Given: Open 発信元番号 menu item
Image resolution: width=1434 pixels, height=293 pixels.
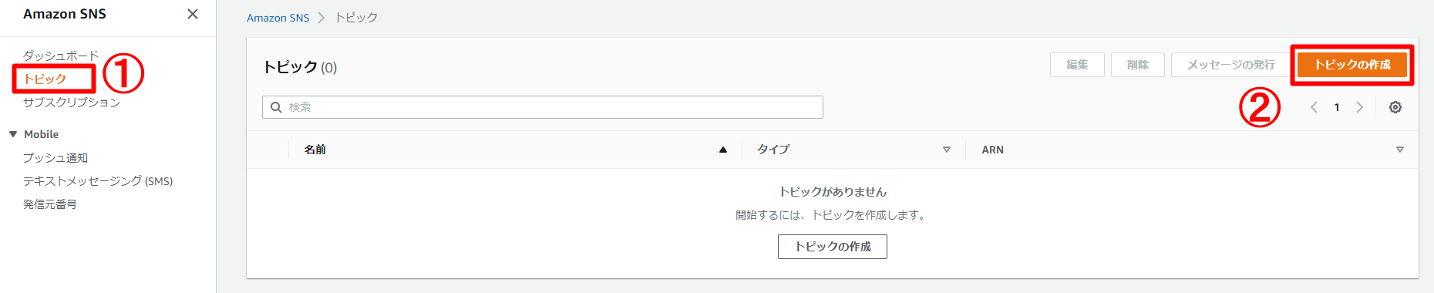Looking at the screenshot, I should pyautogui.click(x=50, y=204).
